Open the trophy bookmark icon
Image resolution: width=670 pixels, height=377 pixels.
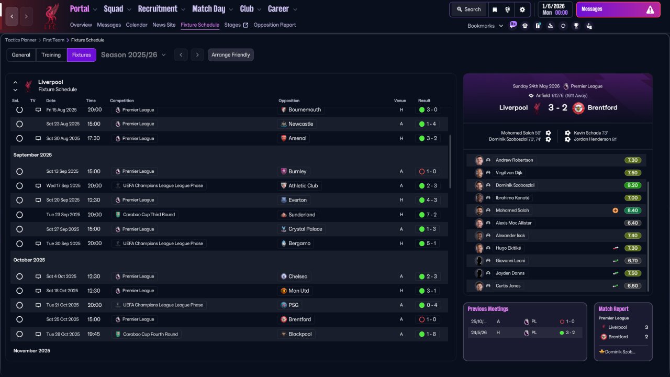point(576,26)
